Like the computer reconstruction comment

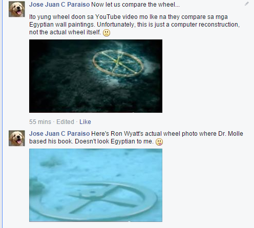tap(85, 122)
